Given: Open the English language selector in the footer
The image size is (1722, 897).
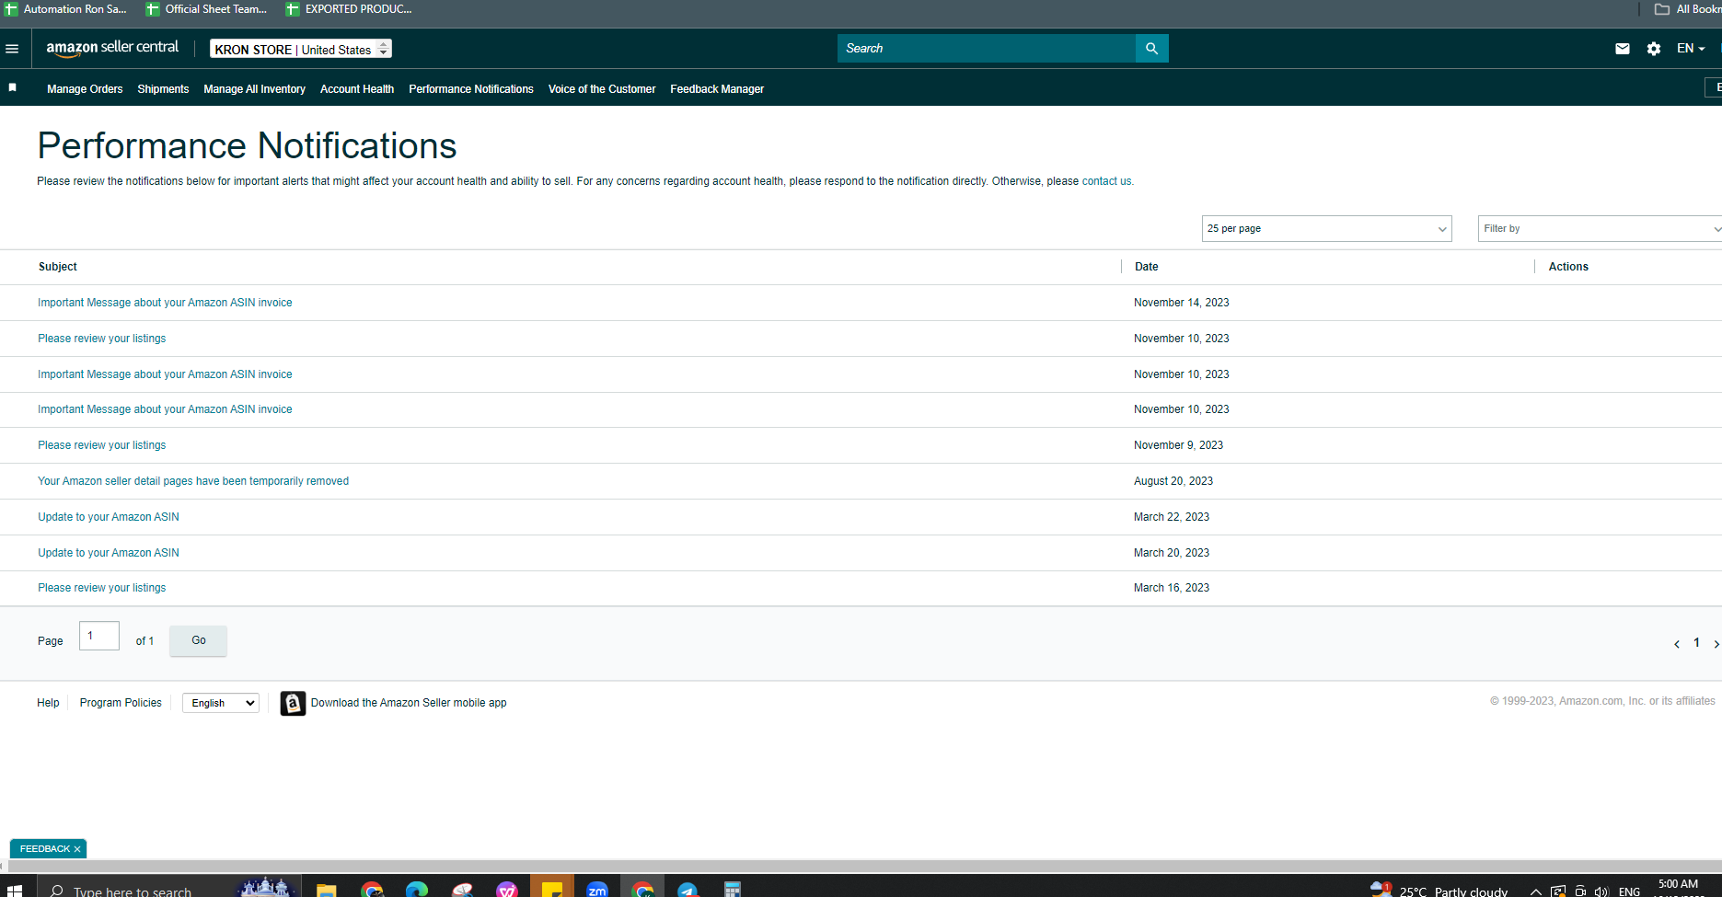Looking at the screenshot, I should click(x=221, y=703).
